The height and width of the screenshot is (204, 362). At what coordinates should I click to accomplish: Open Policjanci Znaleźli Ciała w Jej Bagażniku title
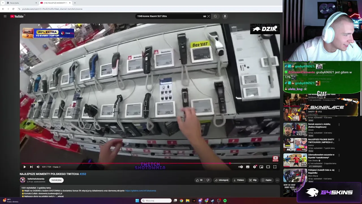pyautogui.click(x=321, y=171)
